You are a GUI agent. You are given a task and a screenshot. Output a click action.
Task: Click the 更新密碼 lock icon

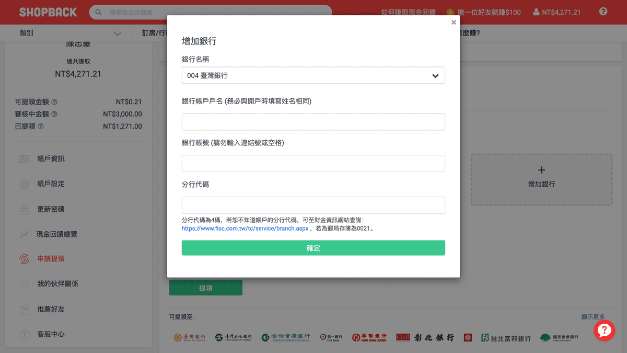coord(24,209)
